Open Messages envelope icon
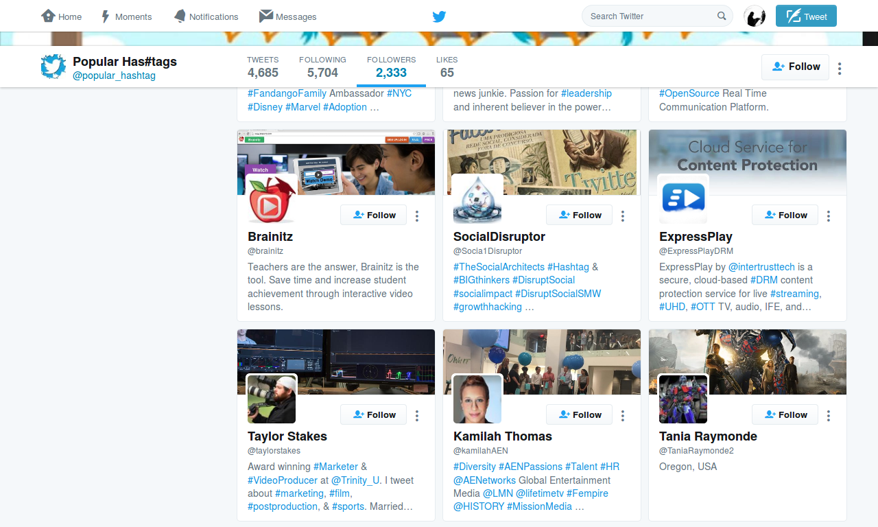 266,16
